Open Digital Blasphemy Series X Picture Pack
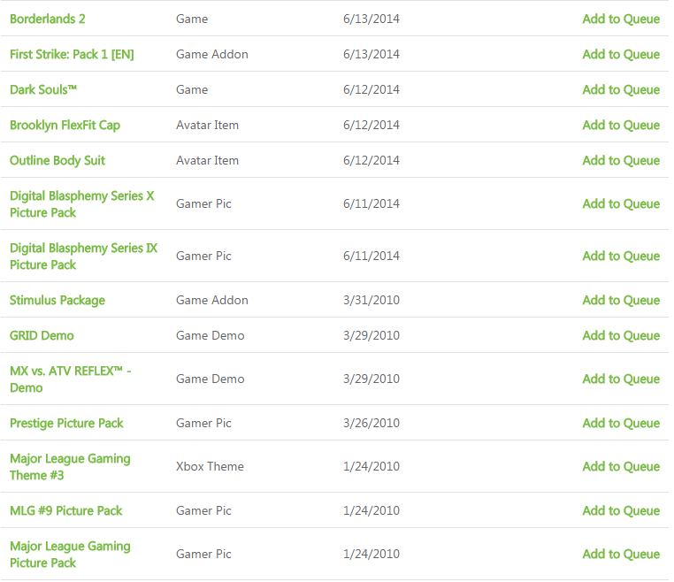Viewport: 674px width, 582px height. click(x=81, y=204)
